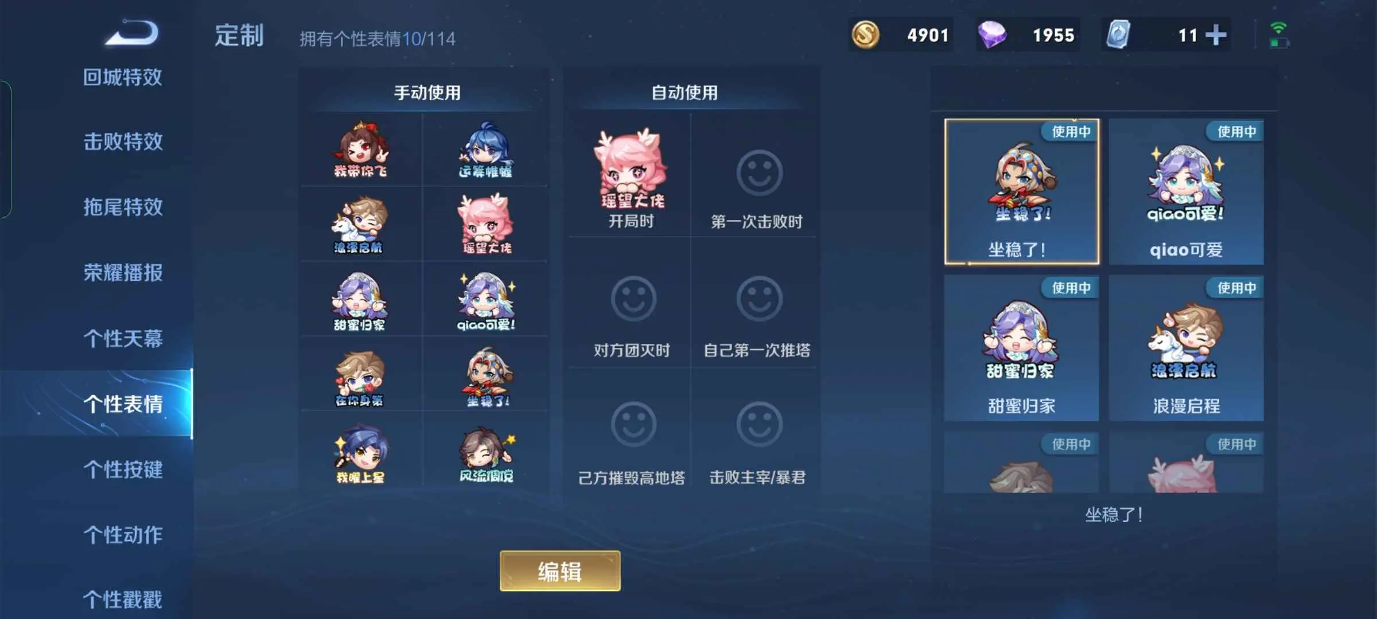Go to 荣耀播报 section
Viewport: 1377px width, 619px height.
coord(123,273)
